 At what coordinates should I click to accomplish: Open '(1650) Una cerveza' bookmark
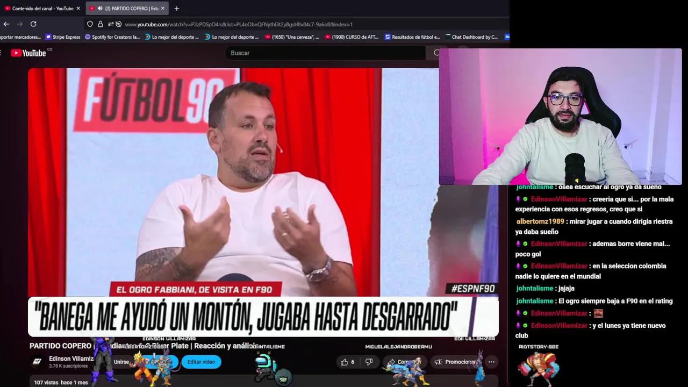(x=292, y=37)
